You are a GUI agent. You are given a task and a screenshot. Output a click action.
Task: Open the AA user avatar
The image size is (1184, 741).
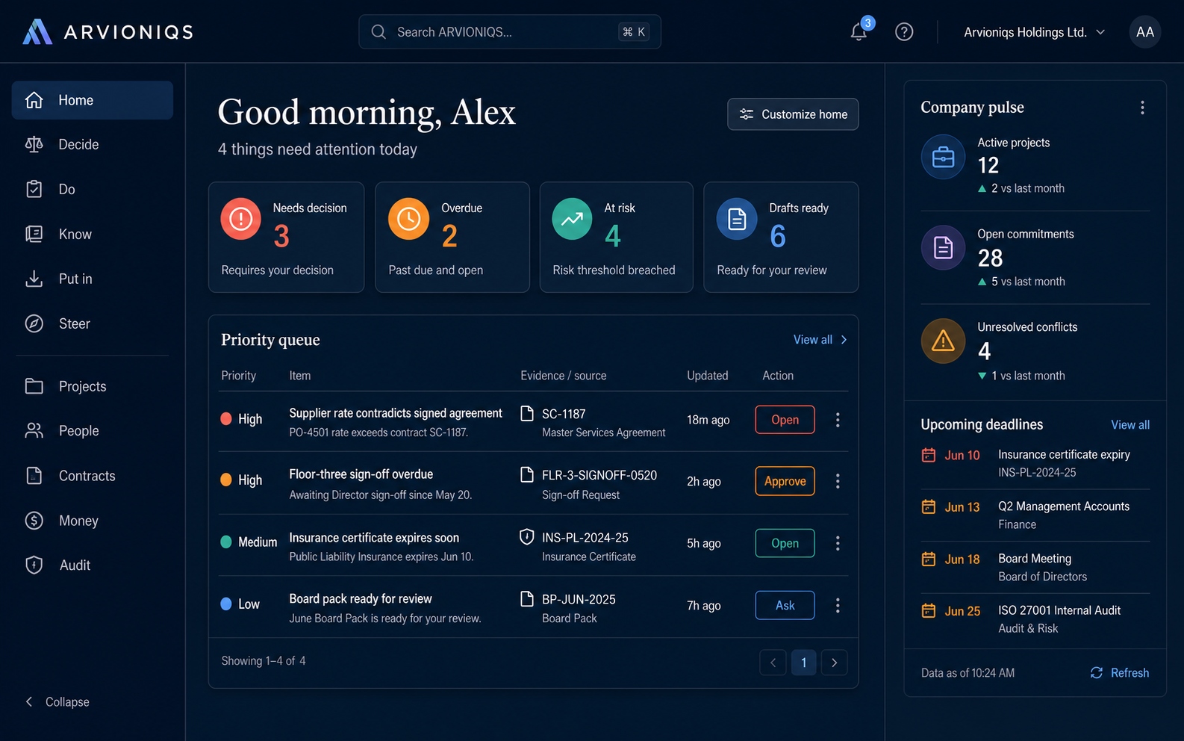tap(1144, 32)
